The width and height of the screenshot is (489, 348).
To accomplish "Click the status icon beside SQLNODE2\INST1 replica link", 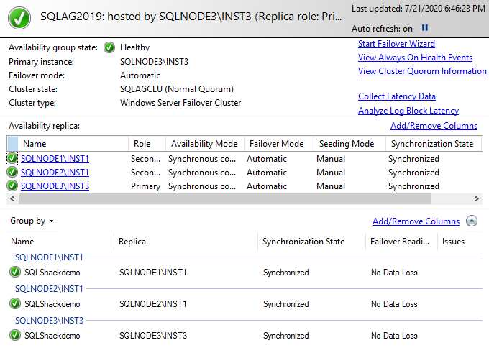I will tap(12, 173).
